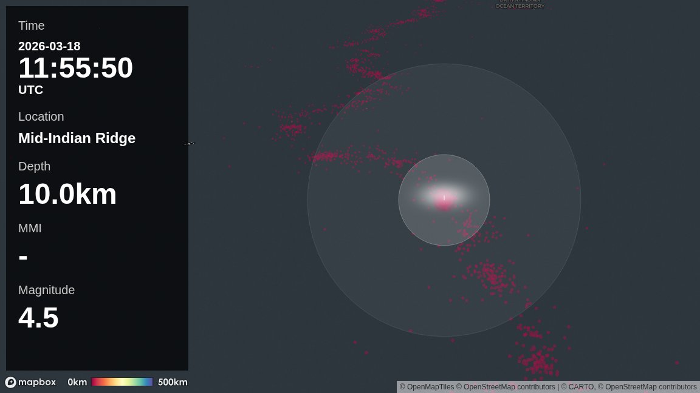The height and width of the screenshot is (393, 700).
Task: Click the Magnitude value 4.5
Action: pos(38,317)
